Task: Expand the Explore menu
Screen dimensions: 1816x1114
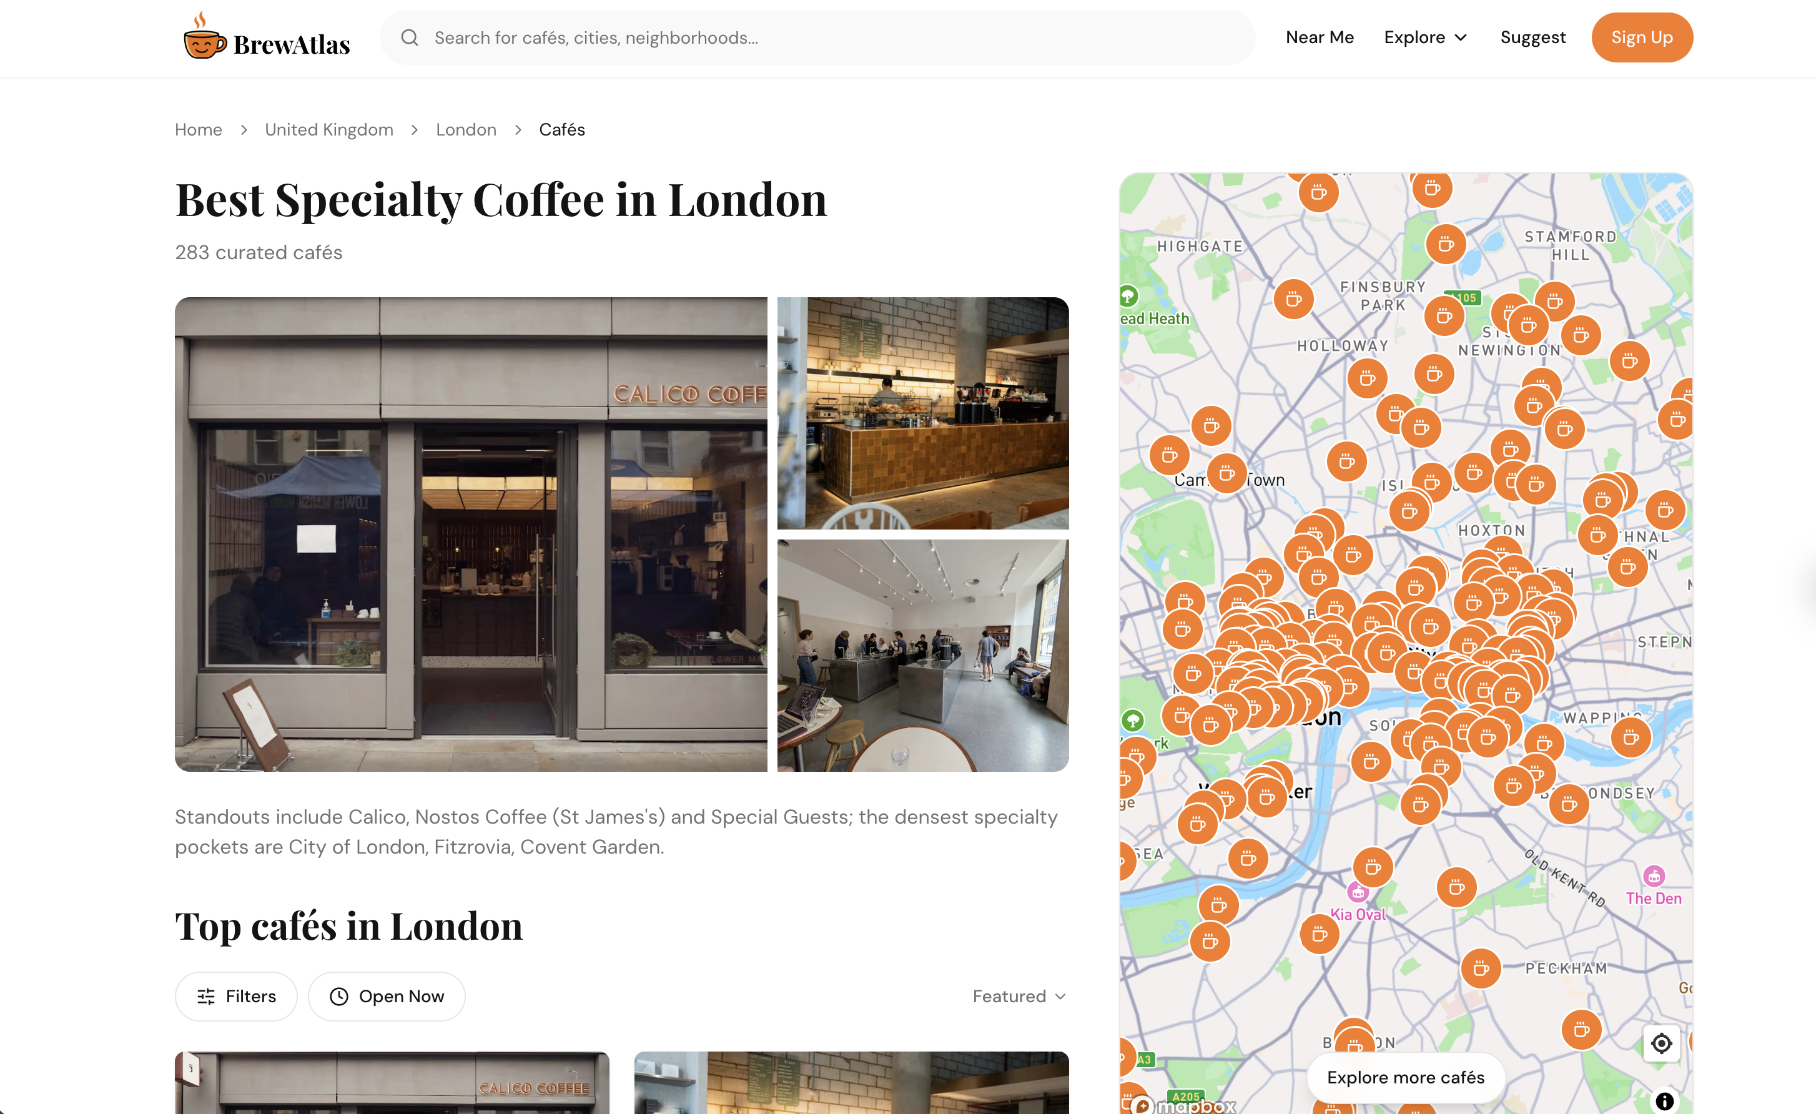Action: [x=1425, y=37]
